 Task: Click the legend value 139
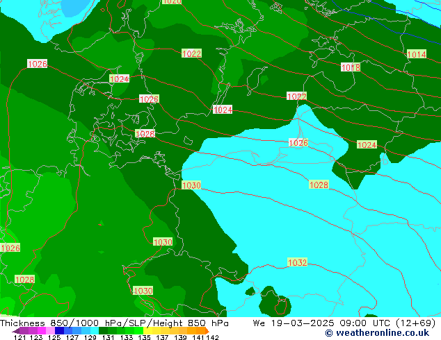[x=180, y=337]
